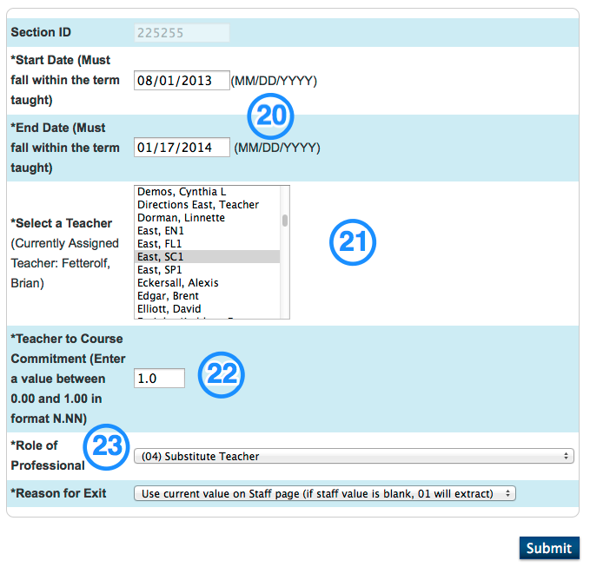Choose Eckersall, Alexis from teacher list
Screen dimensions: 590x567
tap(178, 283)
